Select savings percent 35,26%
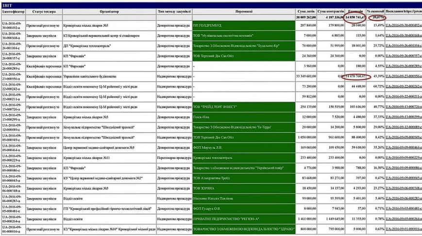422x236 pixels. coord(379,148)
